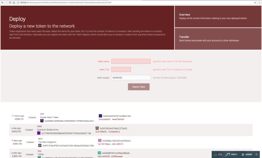Click The New Dogecoin contract identicon

point(40,145)
